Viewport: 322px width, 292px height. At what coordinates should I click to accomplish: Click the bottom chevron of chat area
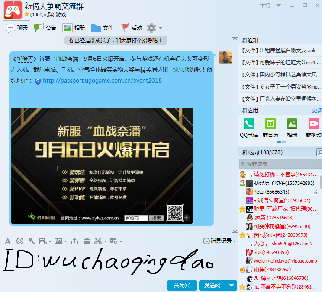click(235, 231)
